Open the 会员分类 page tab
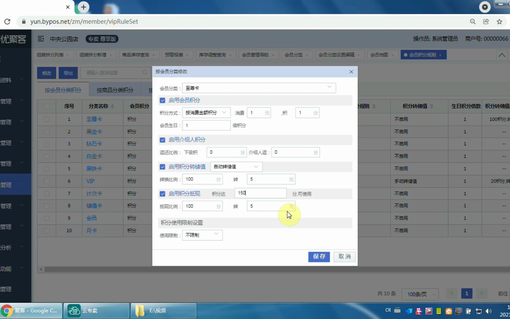This screenshot has height=319, width=510. click(297, 55)
